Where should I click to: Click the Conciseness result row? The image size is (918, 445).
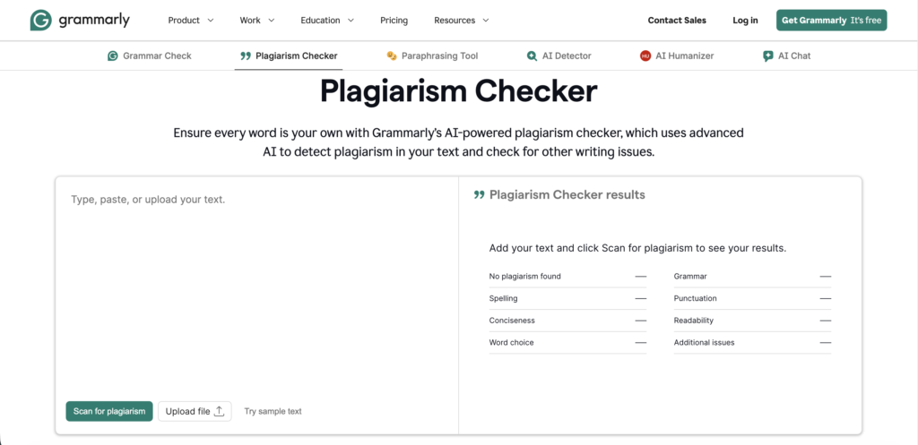[x=567, y=321]
